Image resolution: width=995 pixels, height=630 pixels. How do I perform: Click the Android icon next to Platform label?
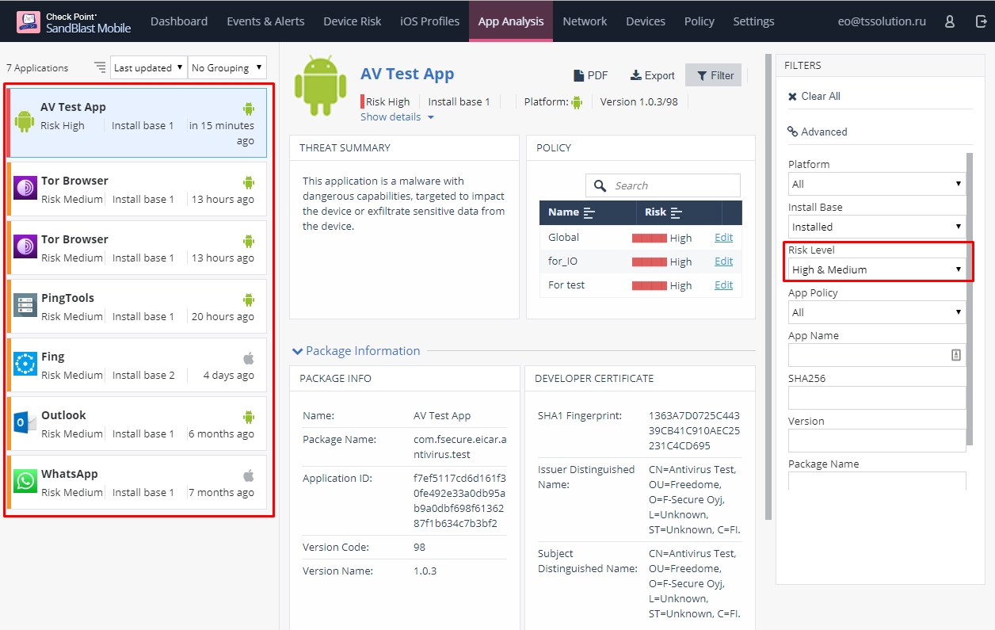coord(577,101)
